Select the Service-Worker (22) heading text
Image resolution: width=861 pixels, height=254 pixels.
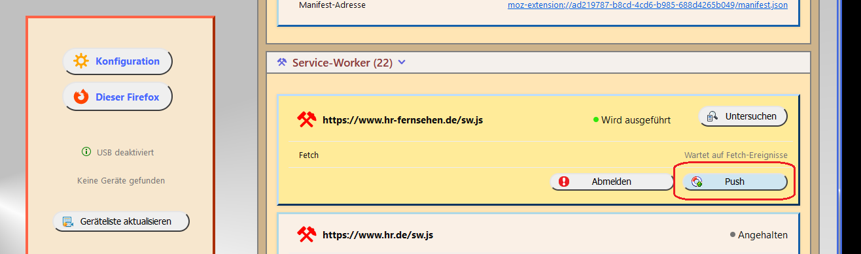[342, 63]
